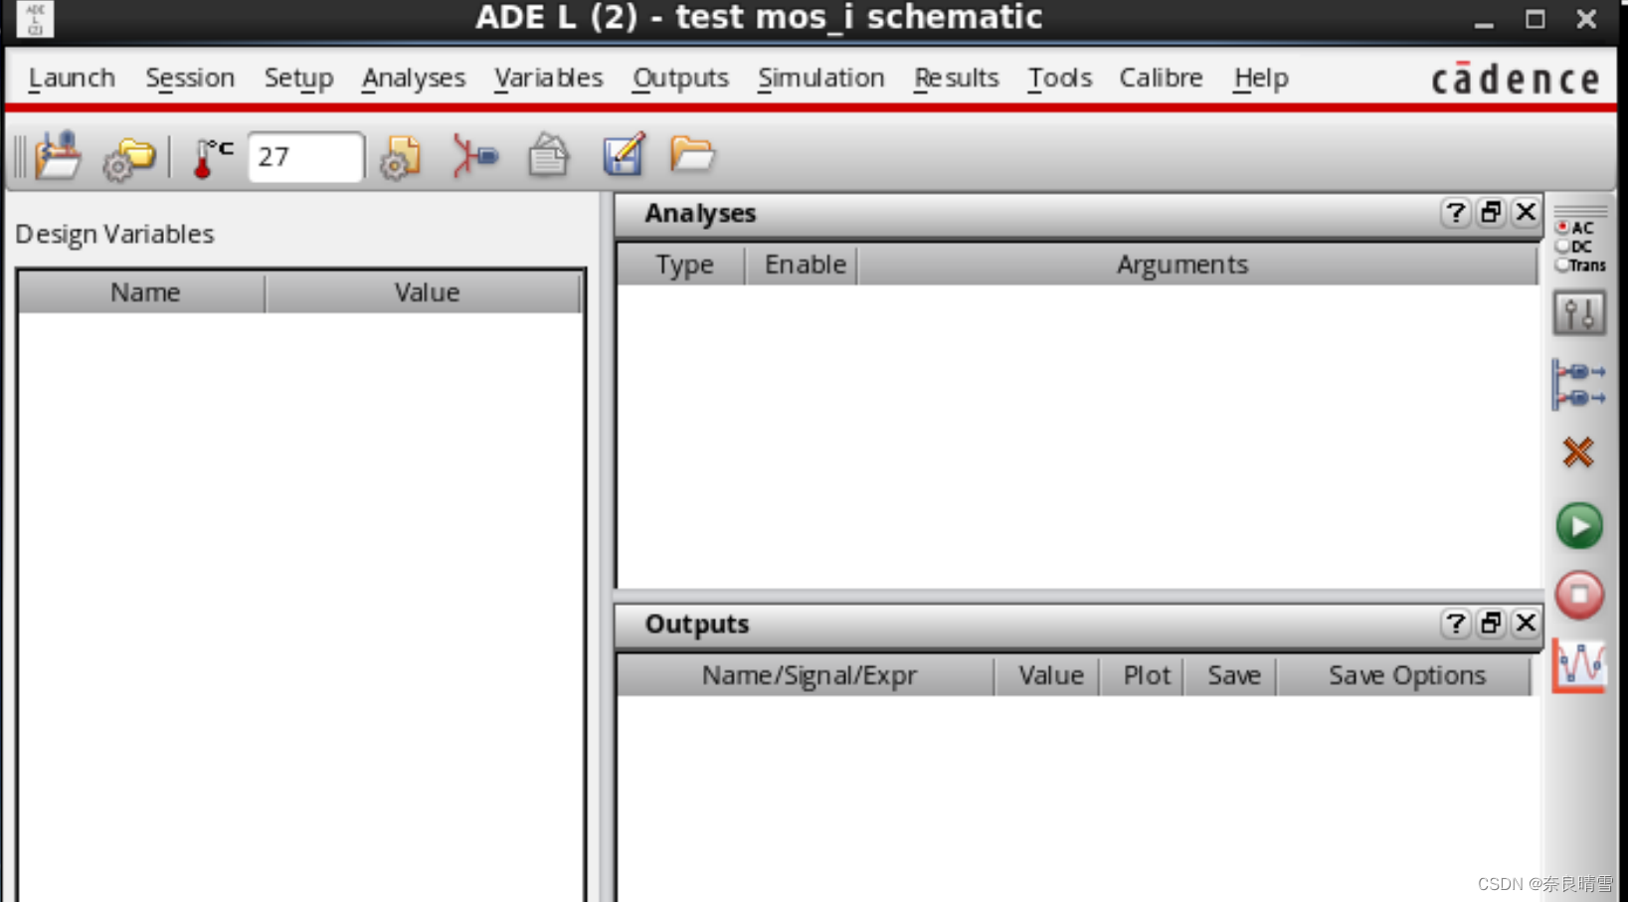Maximize the ADE L window
The width and height of the screenshot is (1628, 902).
click(1536, 19)
